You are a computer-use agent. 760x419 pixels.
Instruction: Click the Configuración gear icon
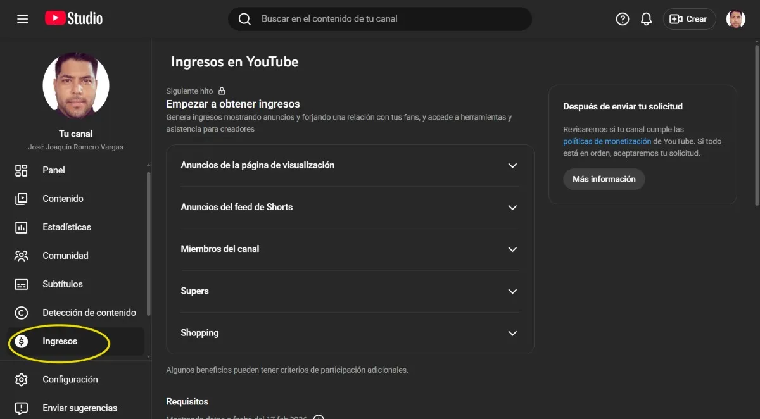(22, 380)
